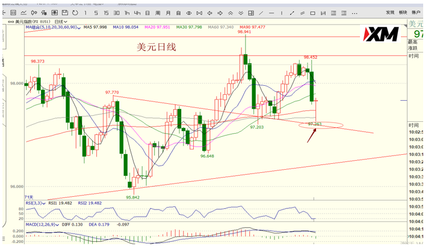Click the 涨跌 field in side panel
Viewport: 431px width, 249px height.
412,48
